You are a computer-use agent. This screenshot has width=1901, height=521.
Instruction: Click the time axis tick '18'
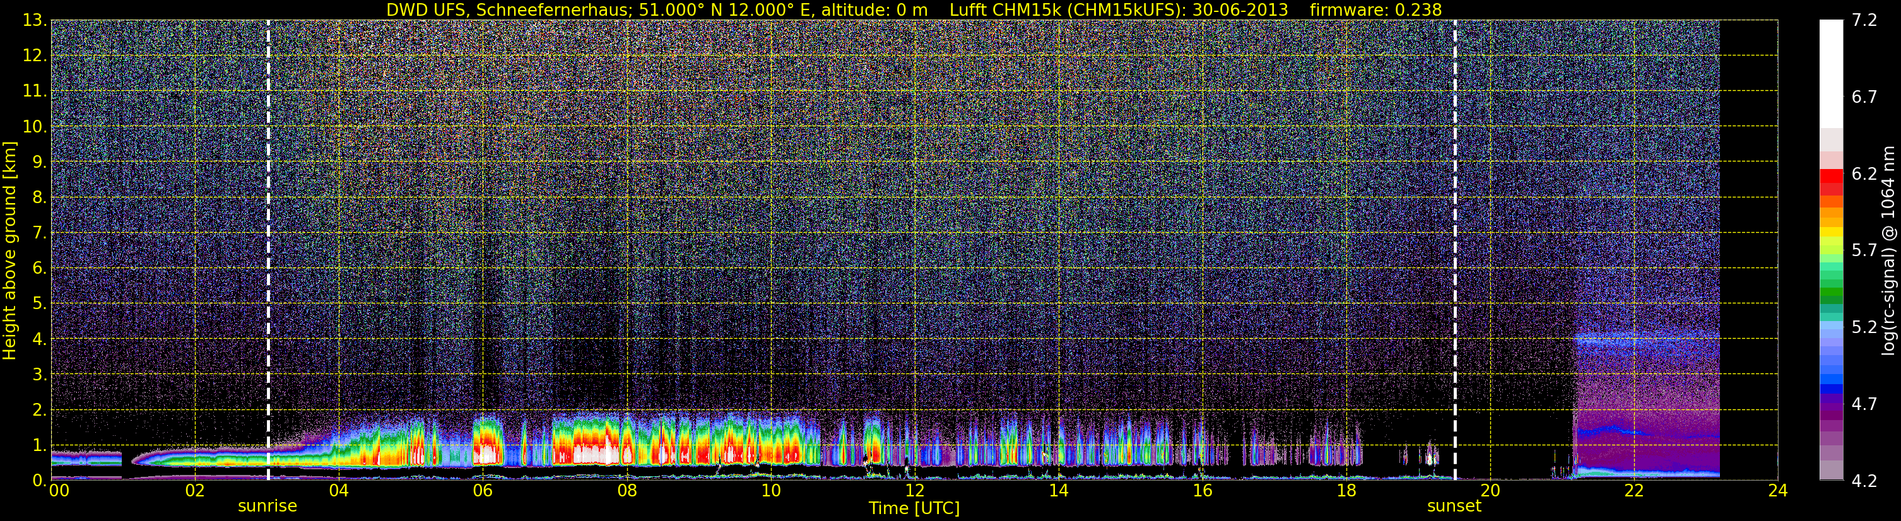tap(1346, 491)
